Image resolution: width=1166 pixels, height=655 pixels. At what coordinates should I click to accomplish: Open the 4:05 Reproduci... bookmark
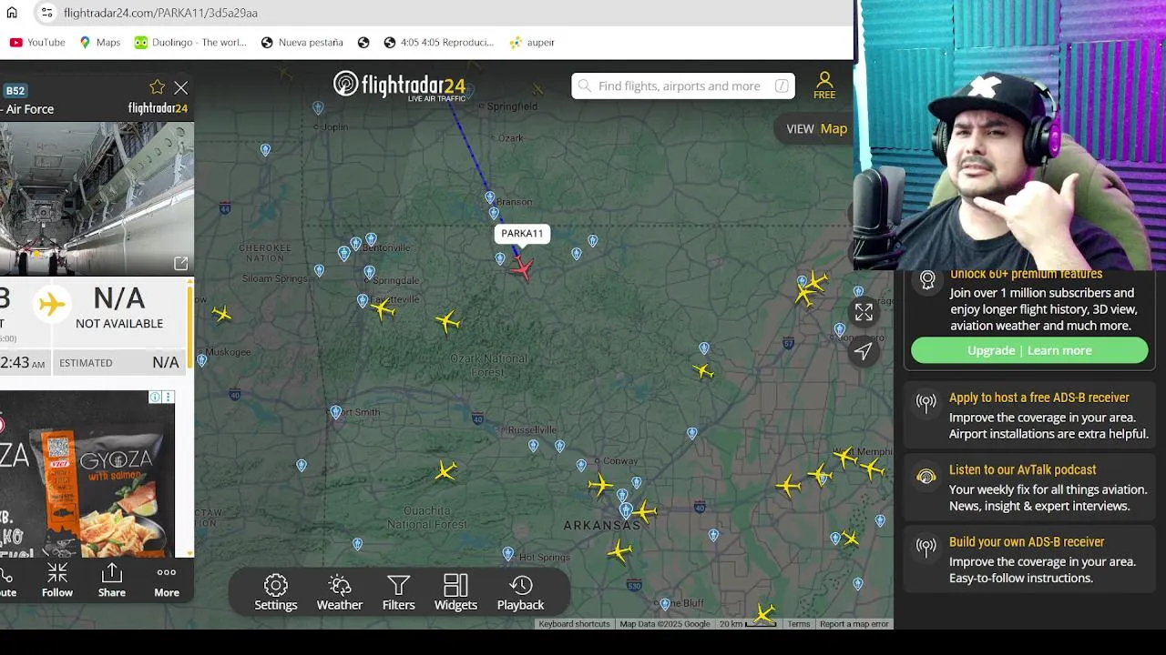[438, 42]
